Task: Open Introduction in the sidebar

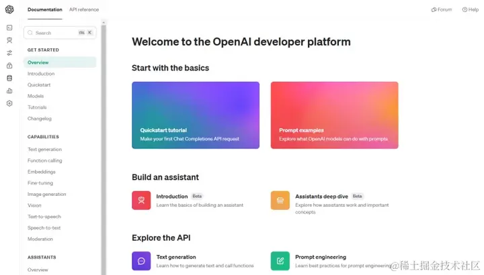Action: click(41, 74)
